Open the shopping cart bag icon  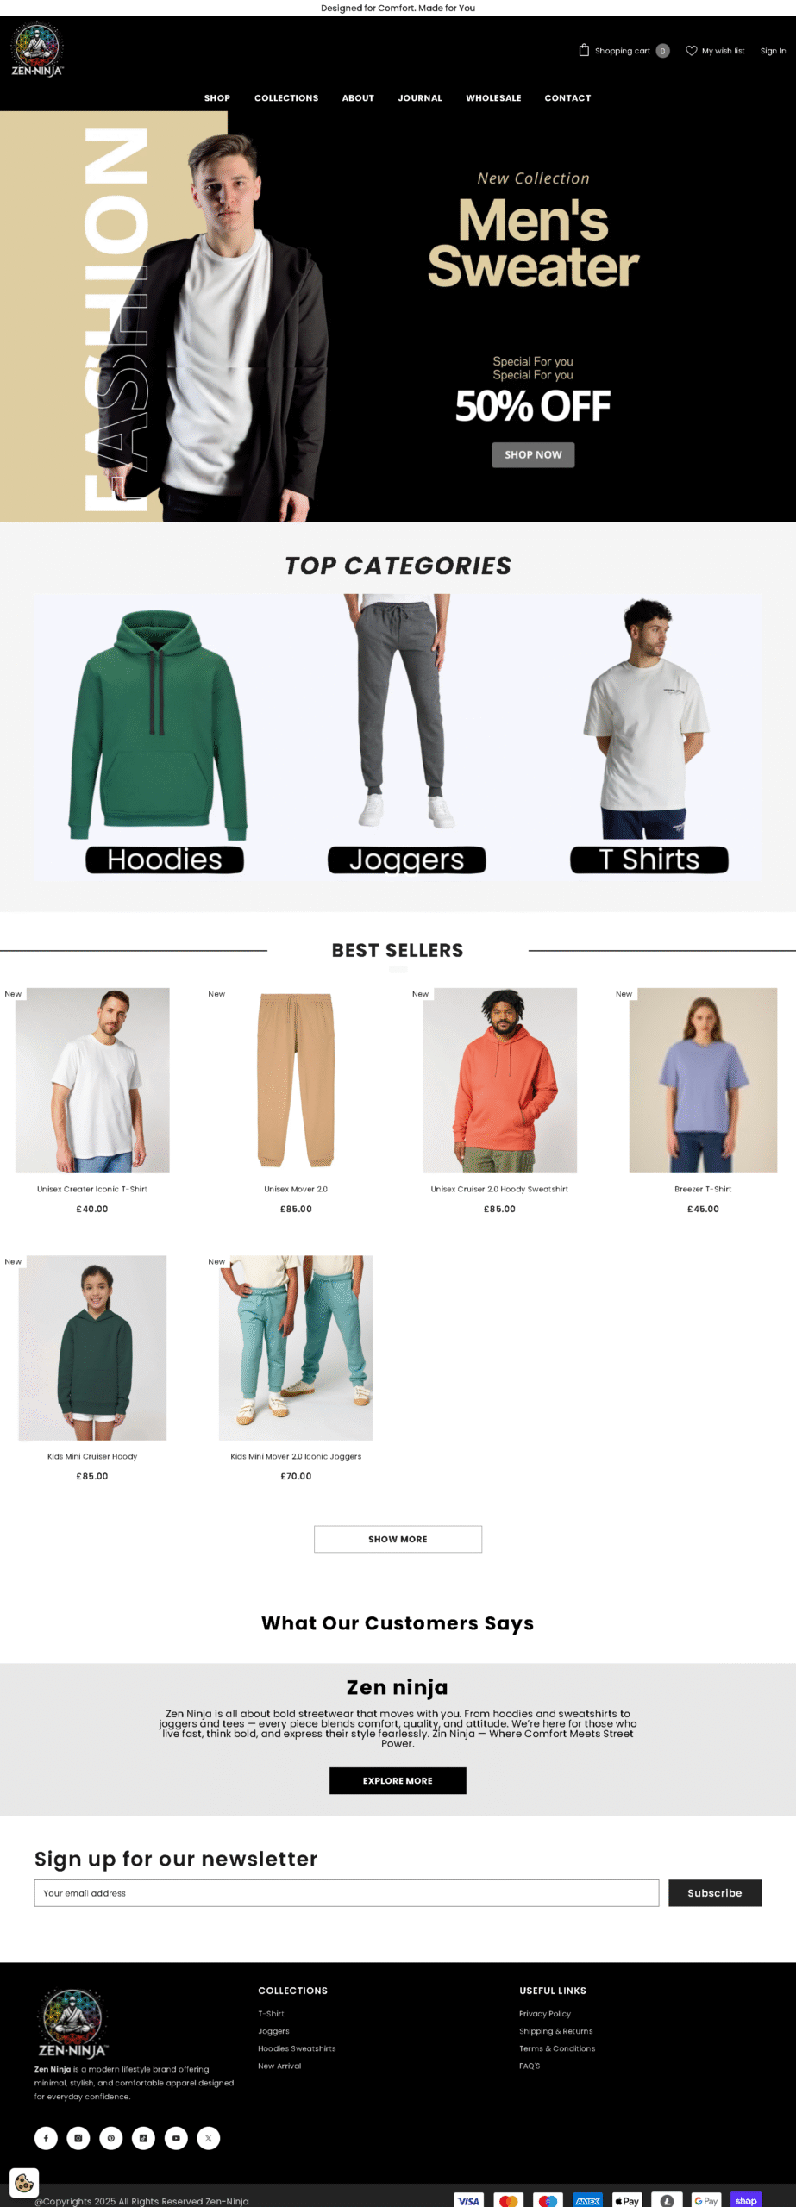(584, 50)
